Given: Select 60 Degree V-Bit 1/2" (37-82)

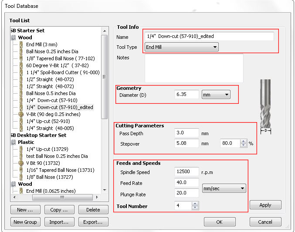Looking at the screenshot, I should 58,65.
